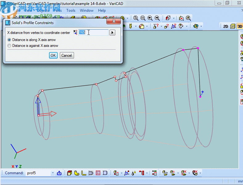The height and width of the screenshot is (185, 243).
Task: Open the arrow menu next to distance field
Action: coord(112,32)
